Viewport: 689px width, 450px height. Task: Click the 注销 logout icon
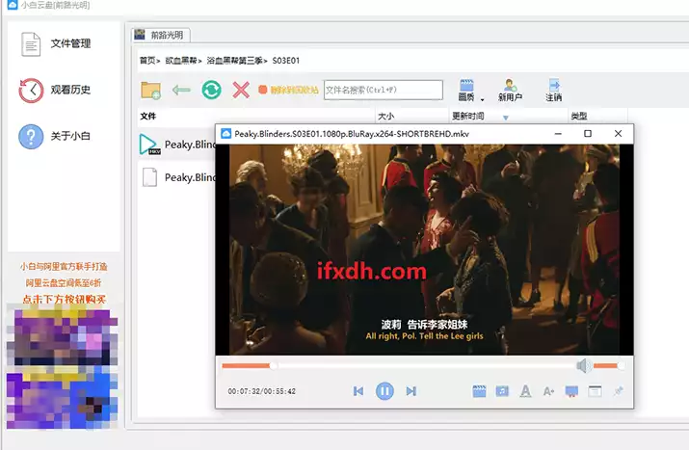click(554, 91)
